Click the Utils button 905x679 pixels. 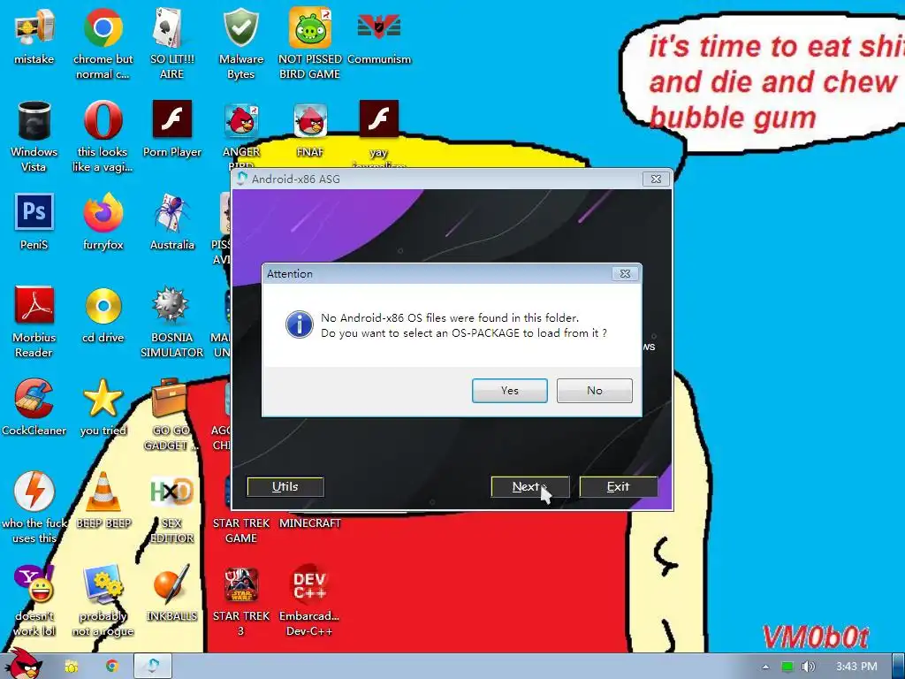[x=285, y=487]
